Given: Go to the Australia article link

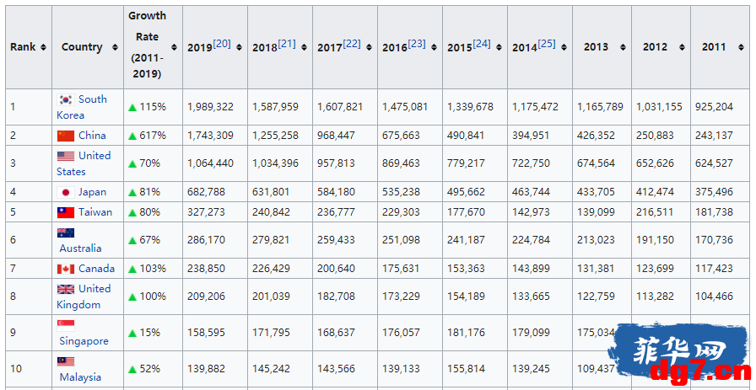Looking at the screenshot, I should (80, 248).
